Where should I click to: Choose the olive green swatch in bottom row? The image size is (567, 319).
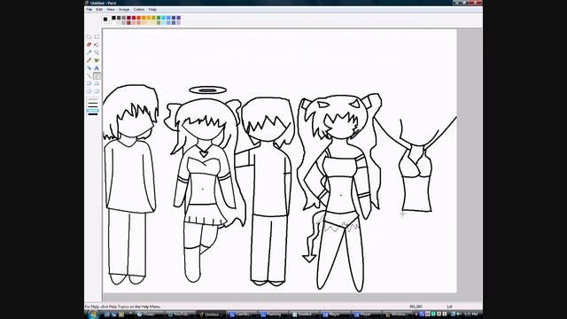(x=159, y=23)
